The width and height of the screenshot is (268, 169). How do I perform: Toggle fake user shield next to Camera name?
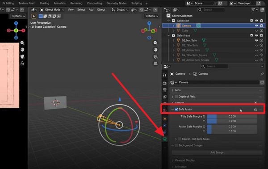(x=262, y=82)
